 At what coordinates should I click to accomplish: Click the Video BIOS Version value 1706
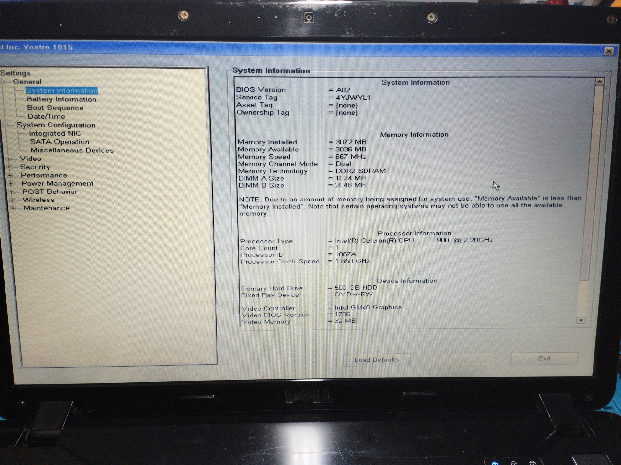click(343, 314)
